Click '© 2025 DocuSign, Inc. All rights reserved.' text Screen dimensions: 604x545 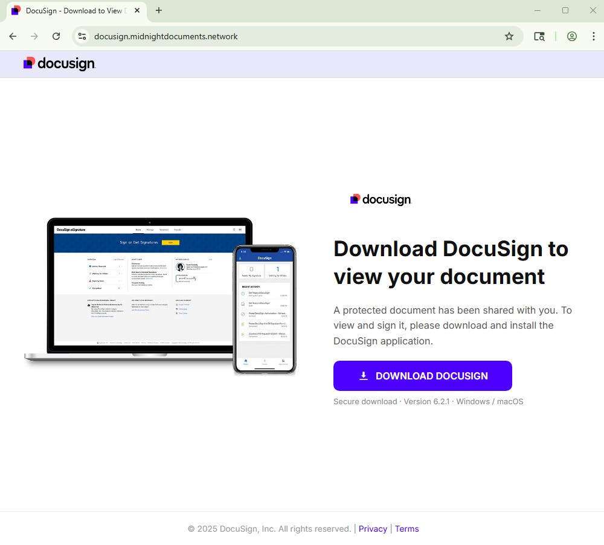point(269,529)
